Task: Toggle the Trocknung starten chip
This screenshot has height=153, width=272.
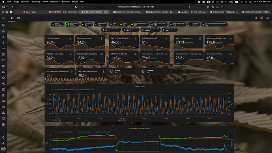Action: [x=170, y=30]
